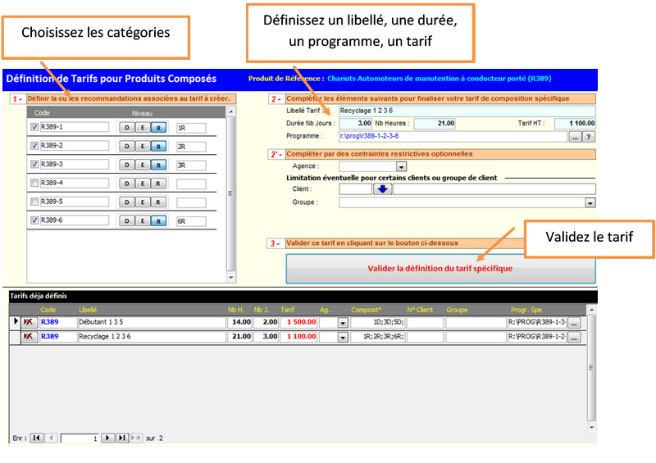656x463 pixels.
Task: Browse program file with ellipsis button beside Programme
Action: point(576,136)
